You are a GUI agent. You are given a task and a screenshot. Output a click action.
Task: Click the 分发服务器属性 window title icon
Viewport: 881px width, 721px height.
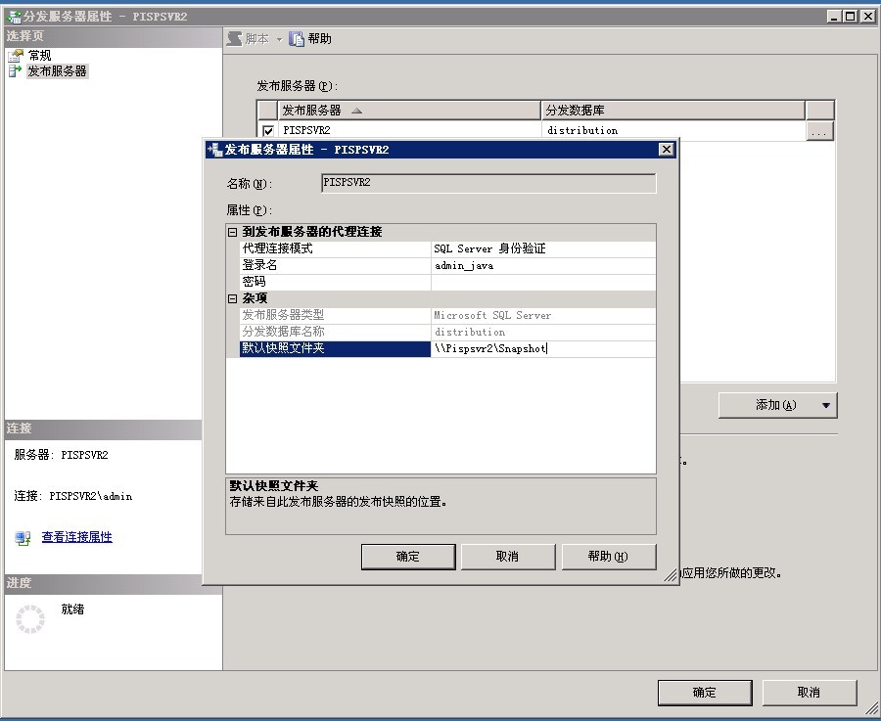point(12,16)
